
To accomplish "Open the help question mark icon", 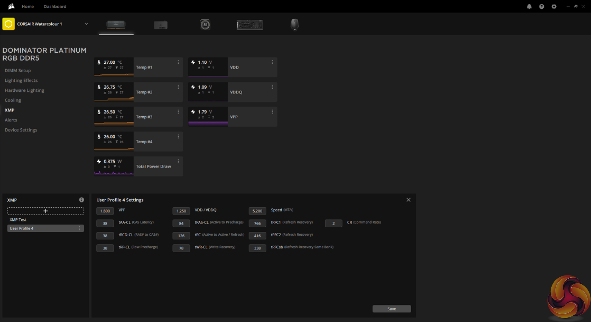I will pos(541,6).
